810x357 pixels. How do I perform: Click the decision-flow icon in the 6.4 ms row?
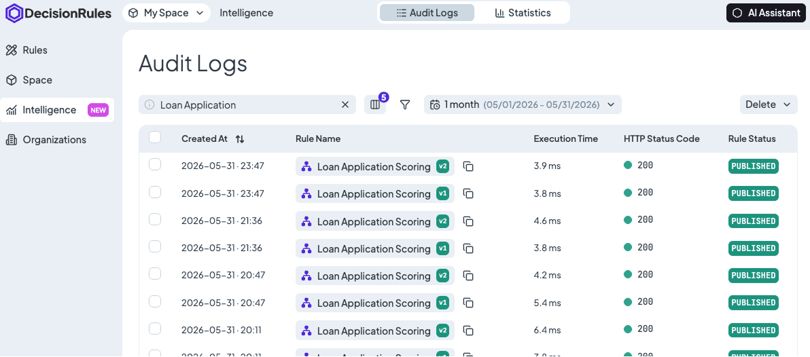(x=306, y=330)
